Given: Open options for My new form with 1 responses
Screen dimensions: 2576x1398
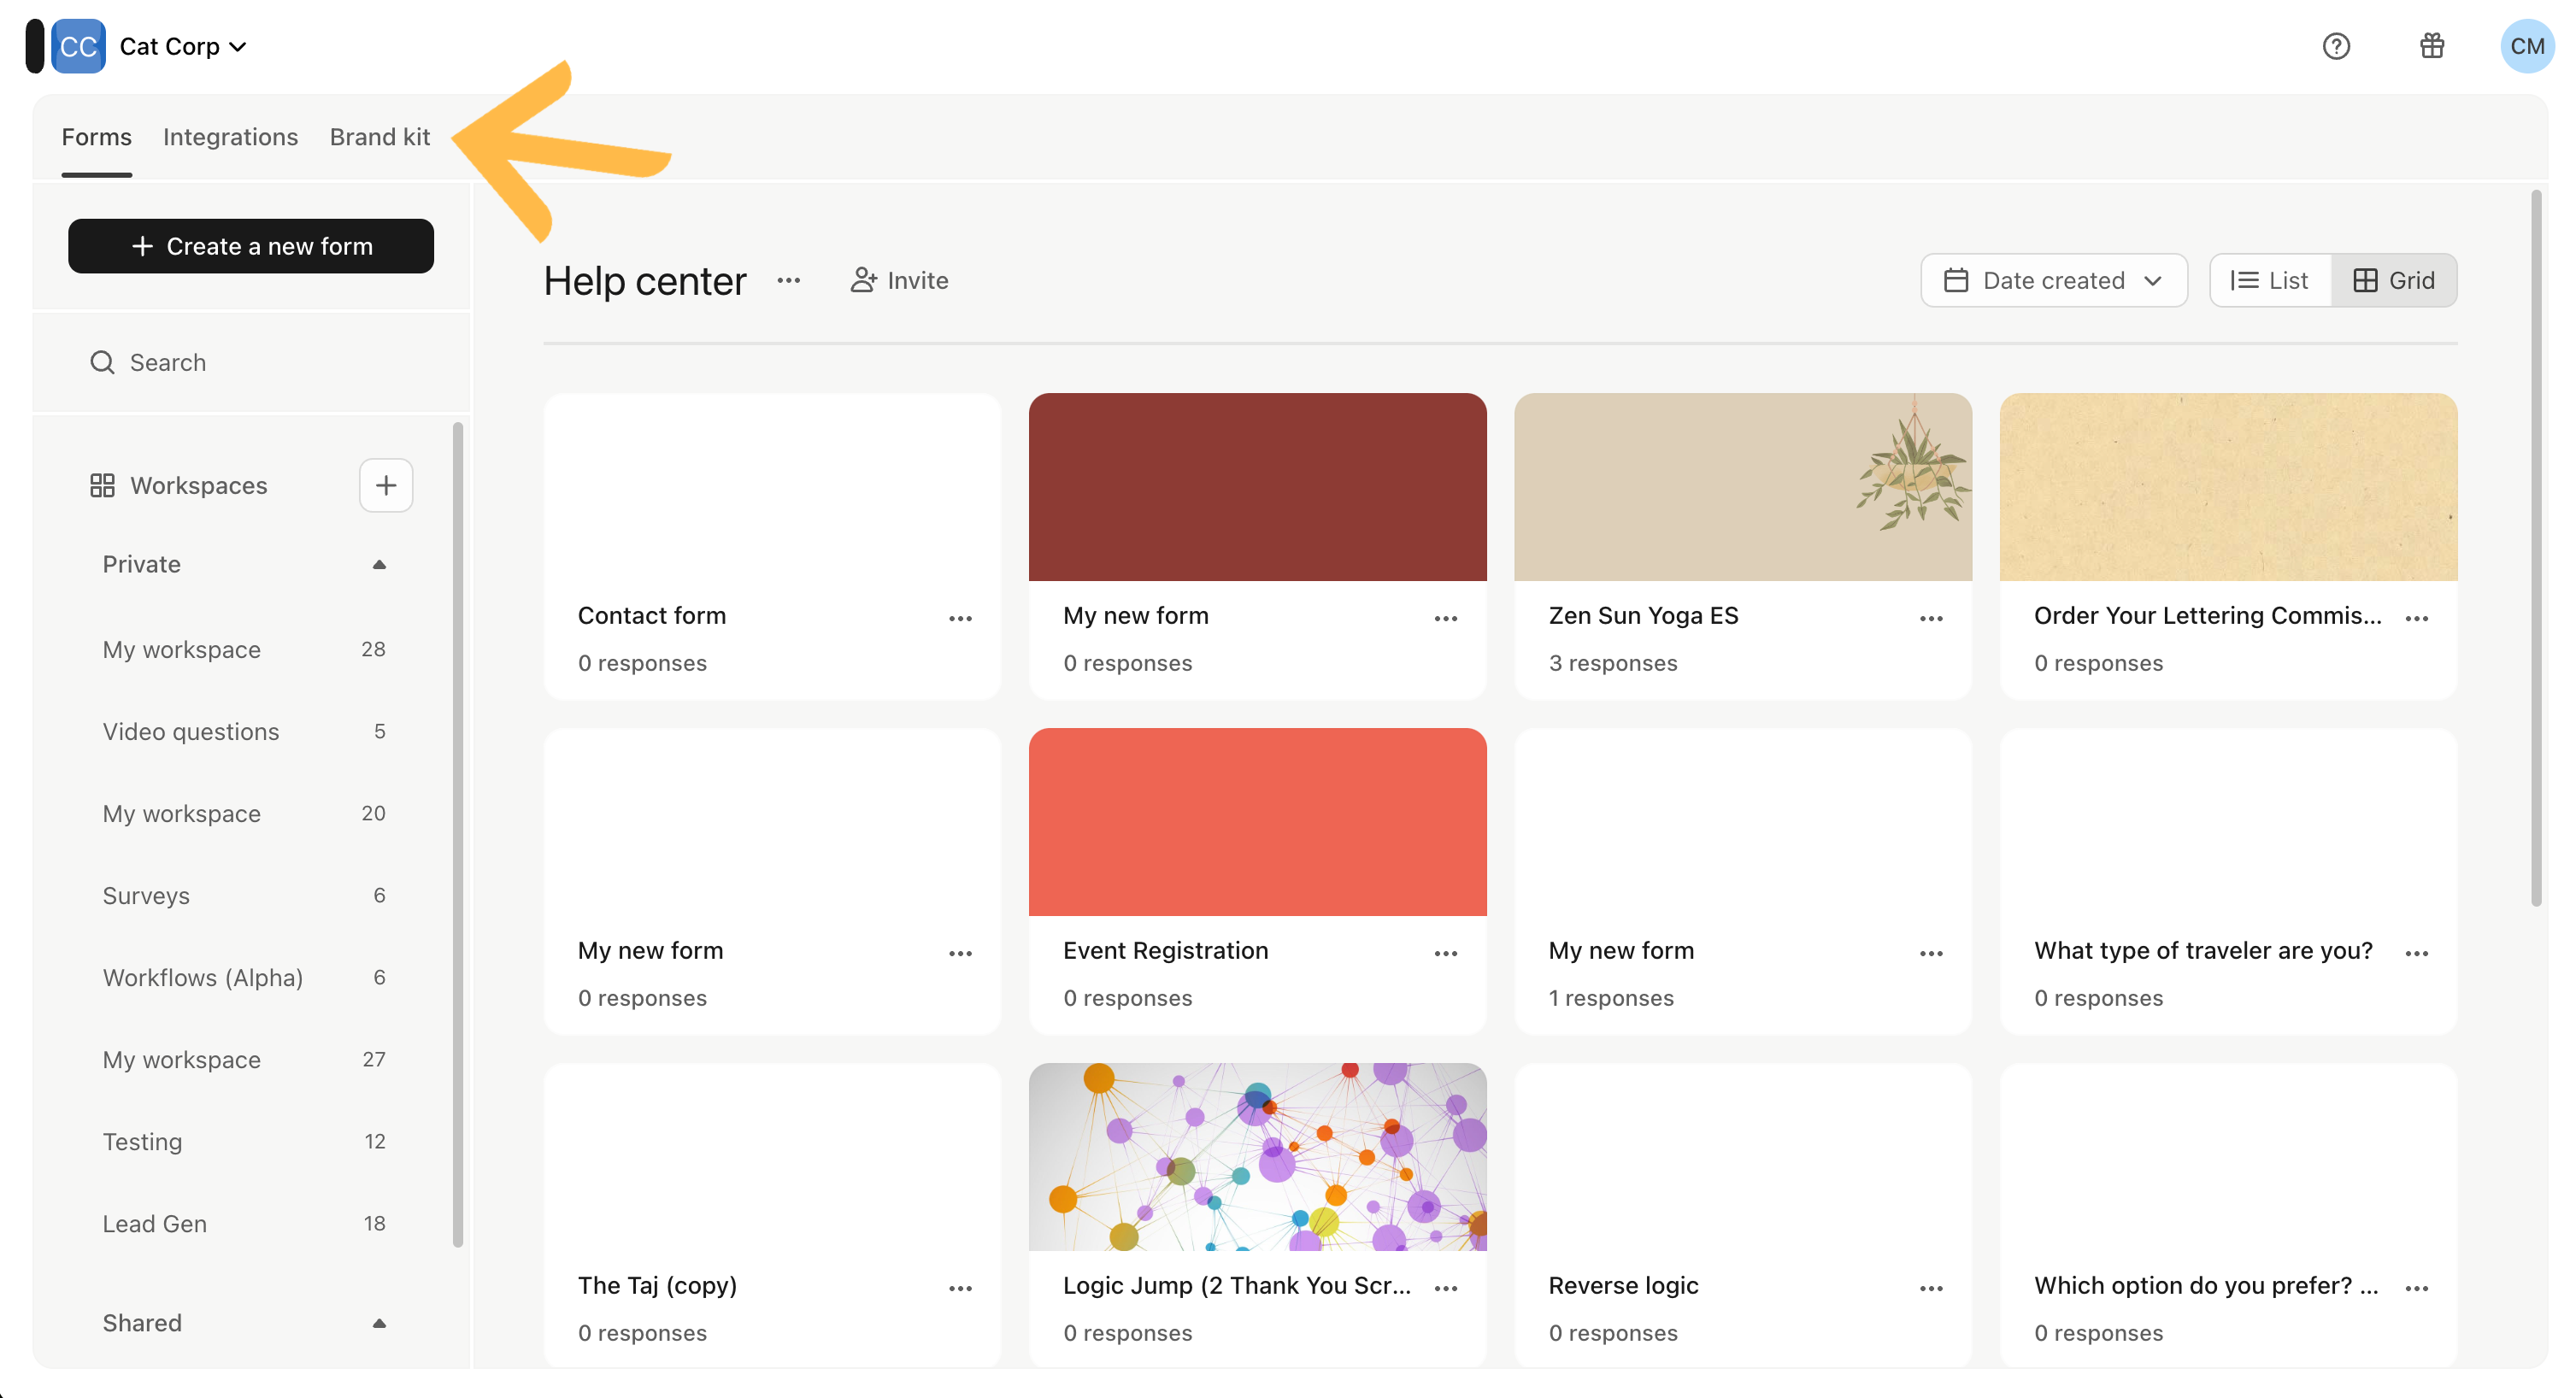Looking at the screenshot, I should [x=1931, y=953].
